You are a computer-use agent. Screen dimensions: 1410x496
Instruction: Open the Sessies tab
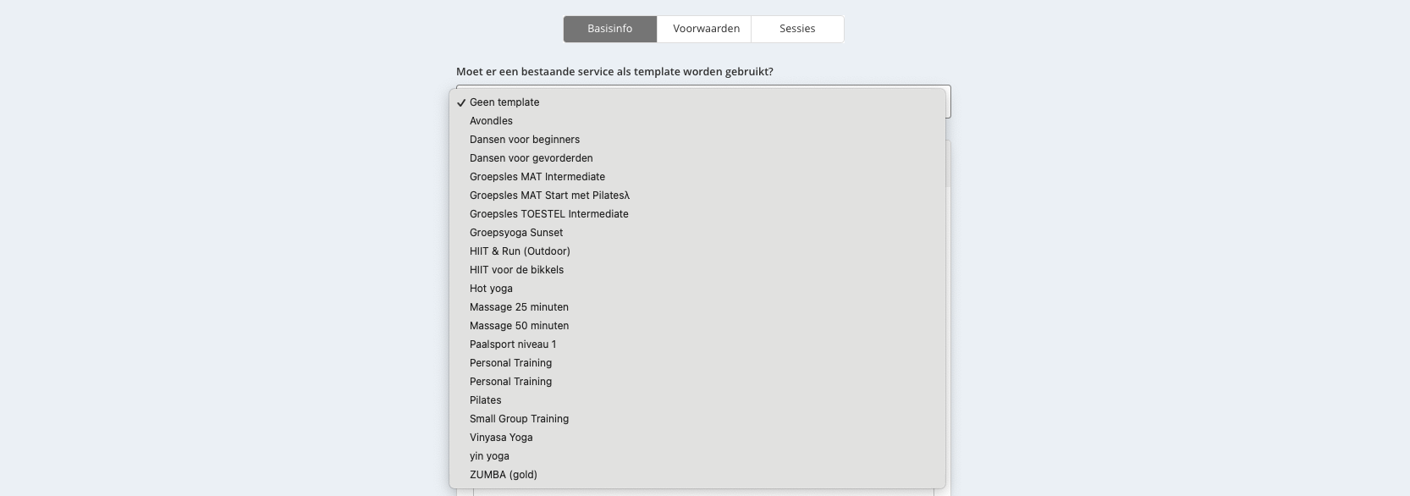click(797, 29)
